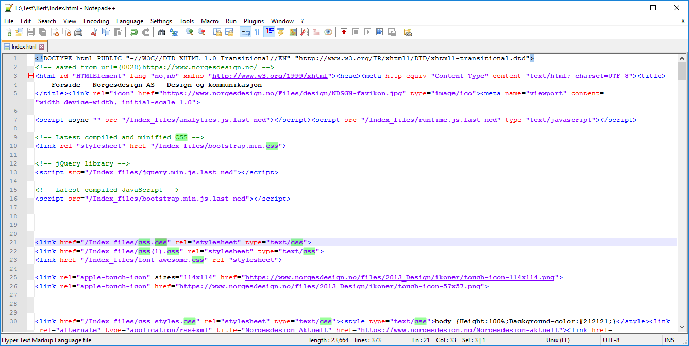Viewport: 689px width, 346px height.
Task: Open the Run menu
Action: point(231,21)
